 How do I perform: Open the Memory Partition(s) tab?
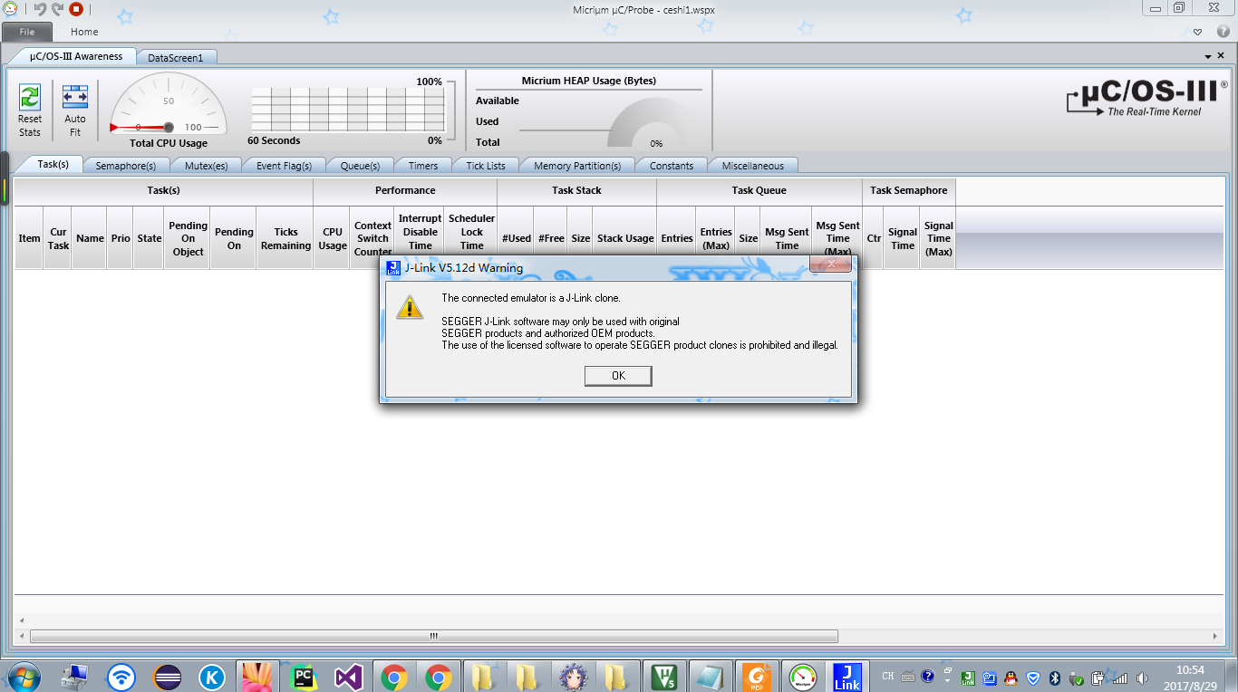click(577, 166)
